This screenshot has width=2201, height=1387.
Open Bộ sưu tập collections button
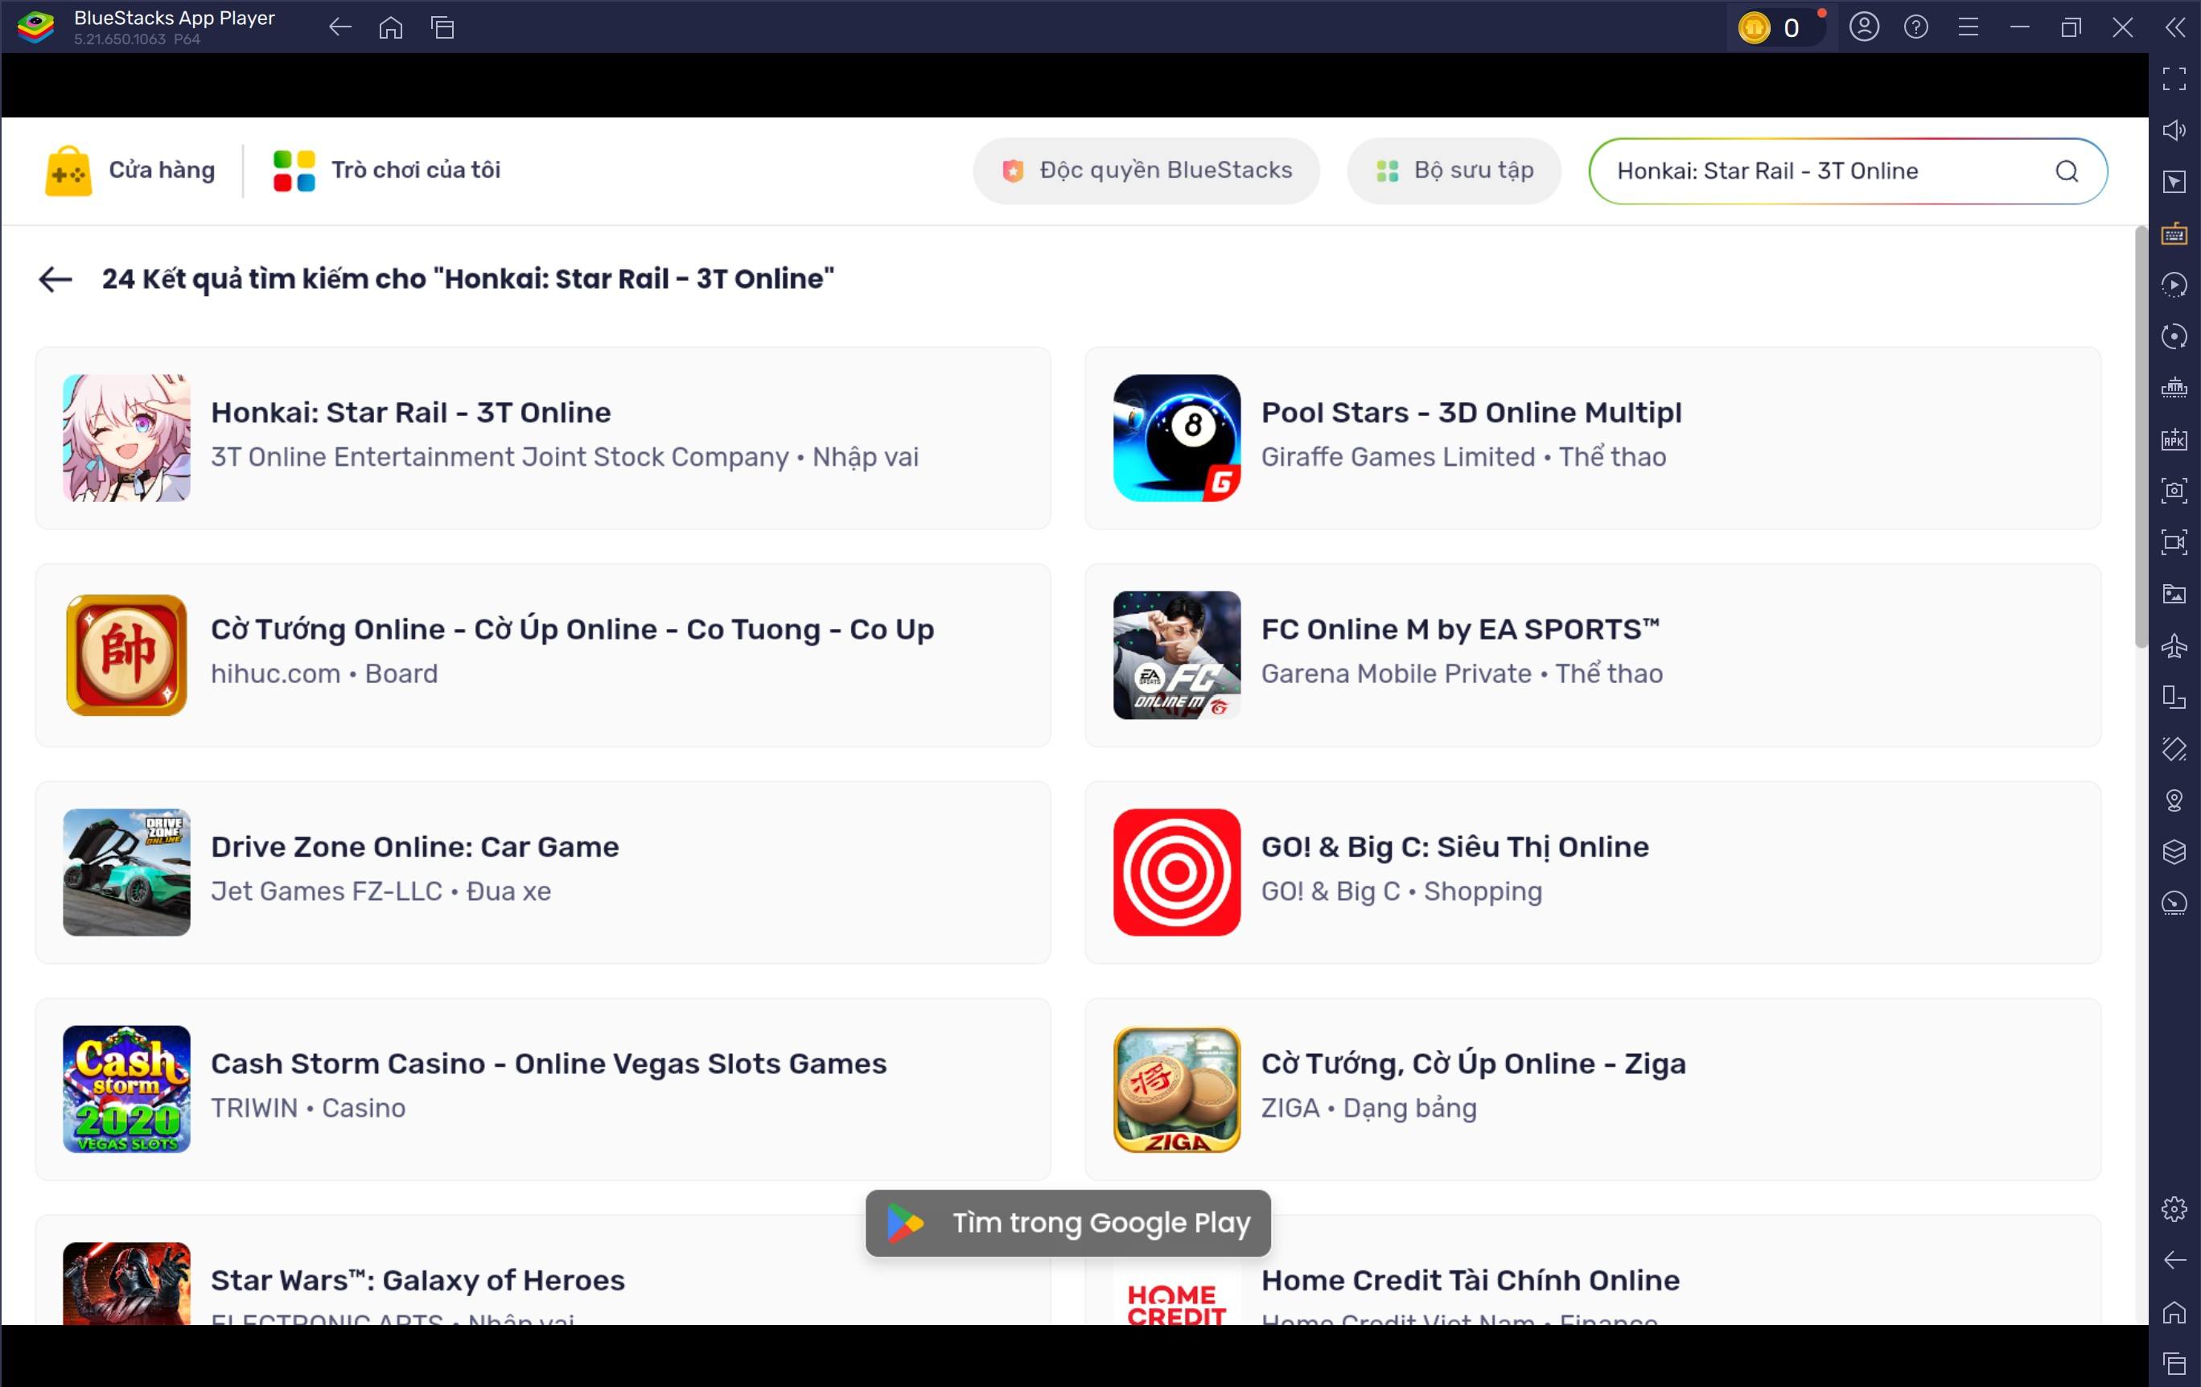1454,171
